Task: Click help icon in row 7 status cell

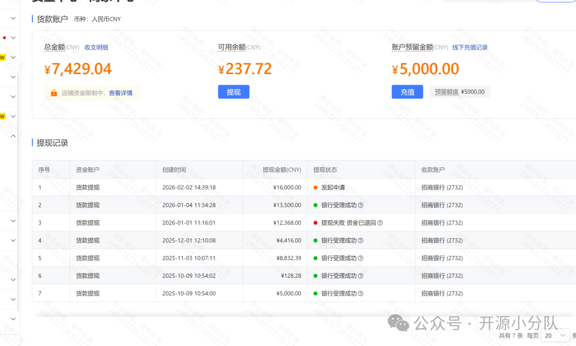Action: click(361, 293)
